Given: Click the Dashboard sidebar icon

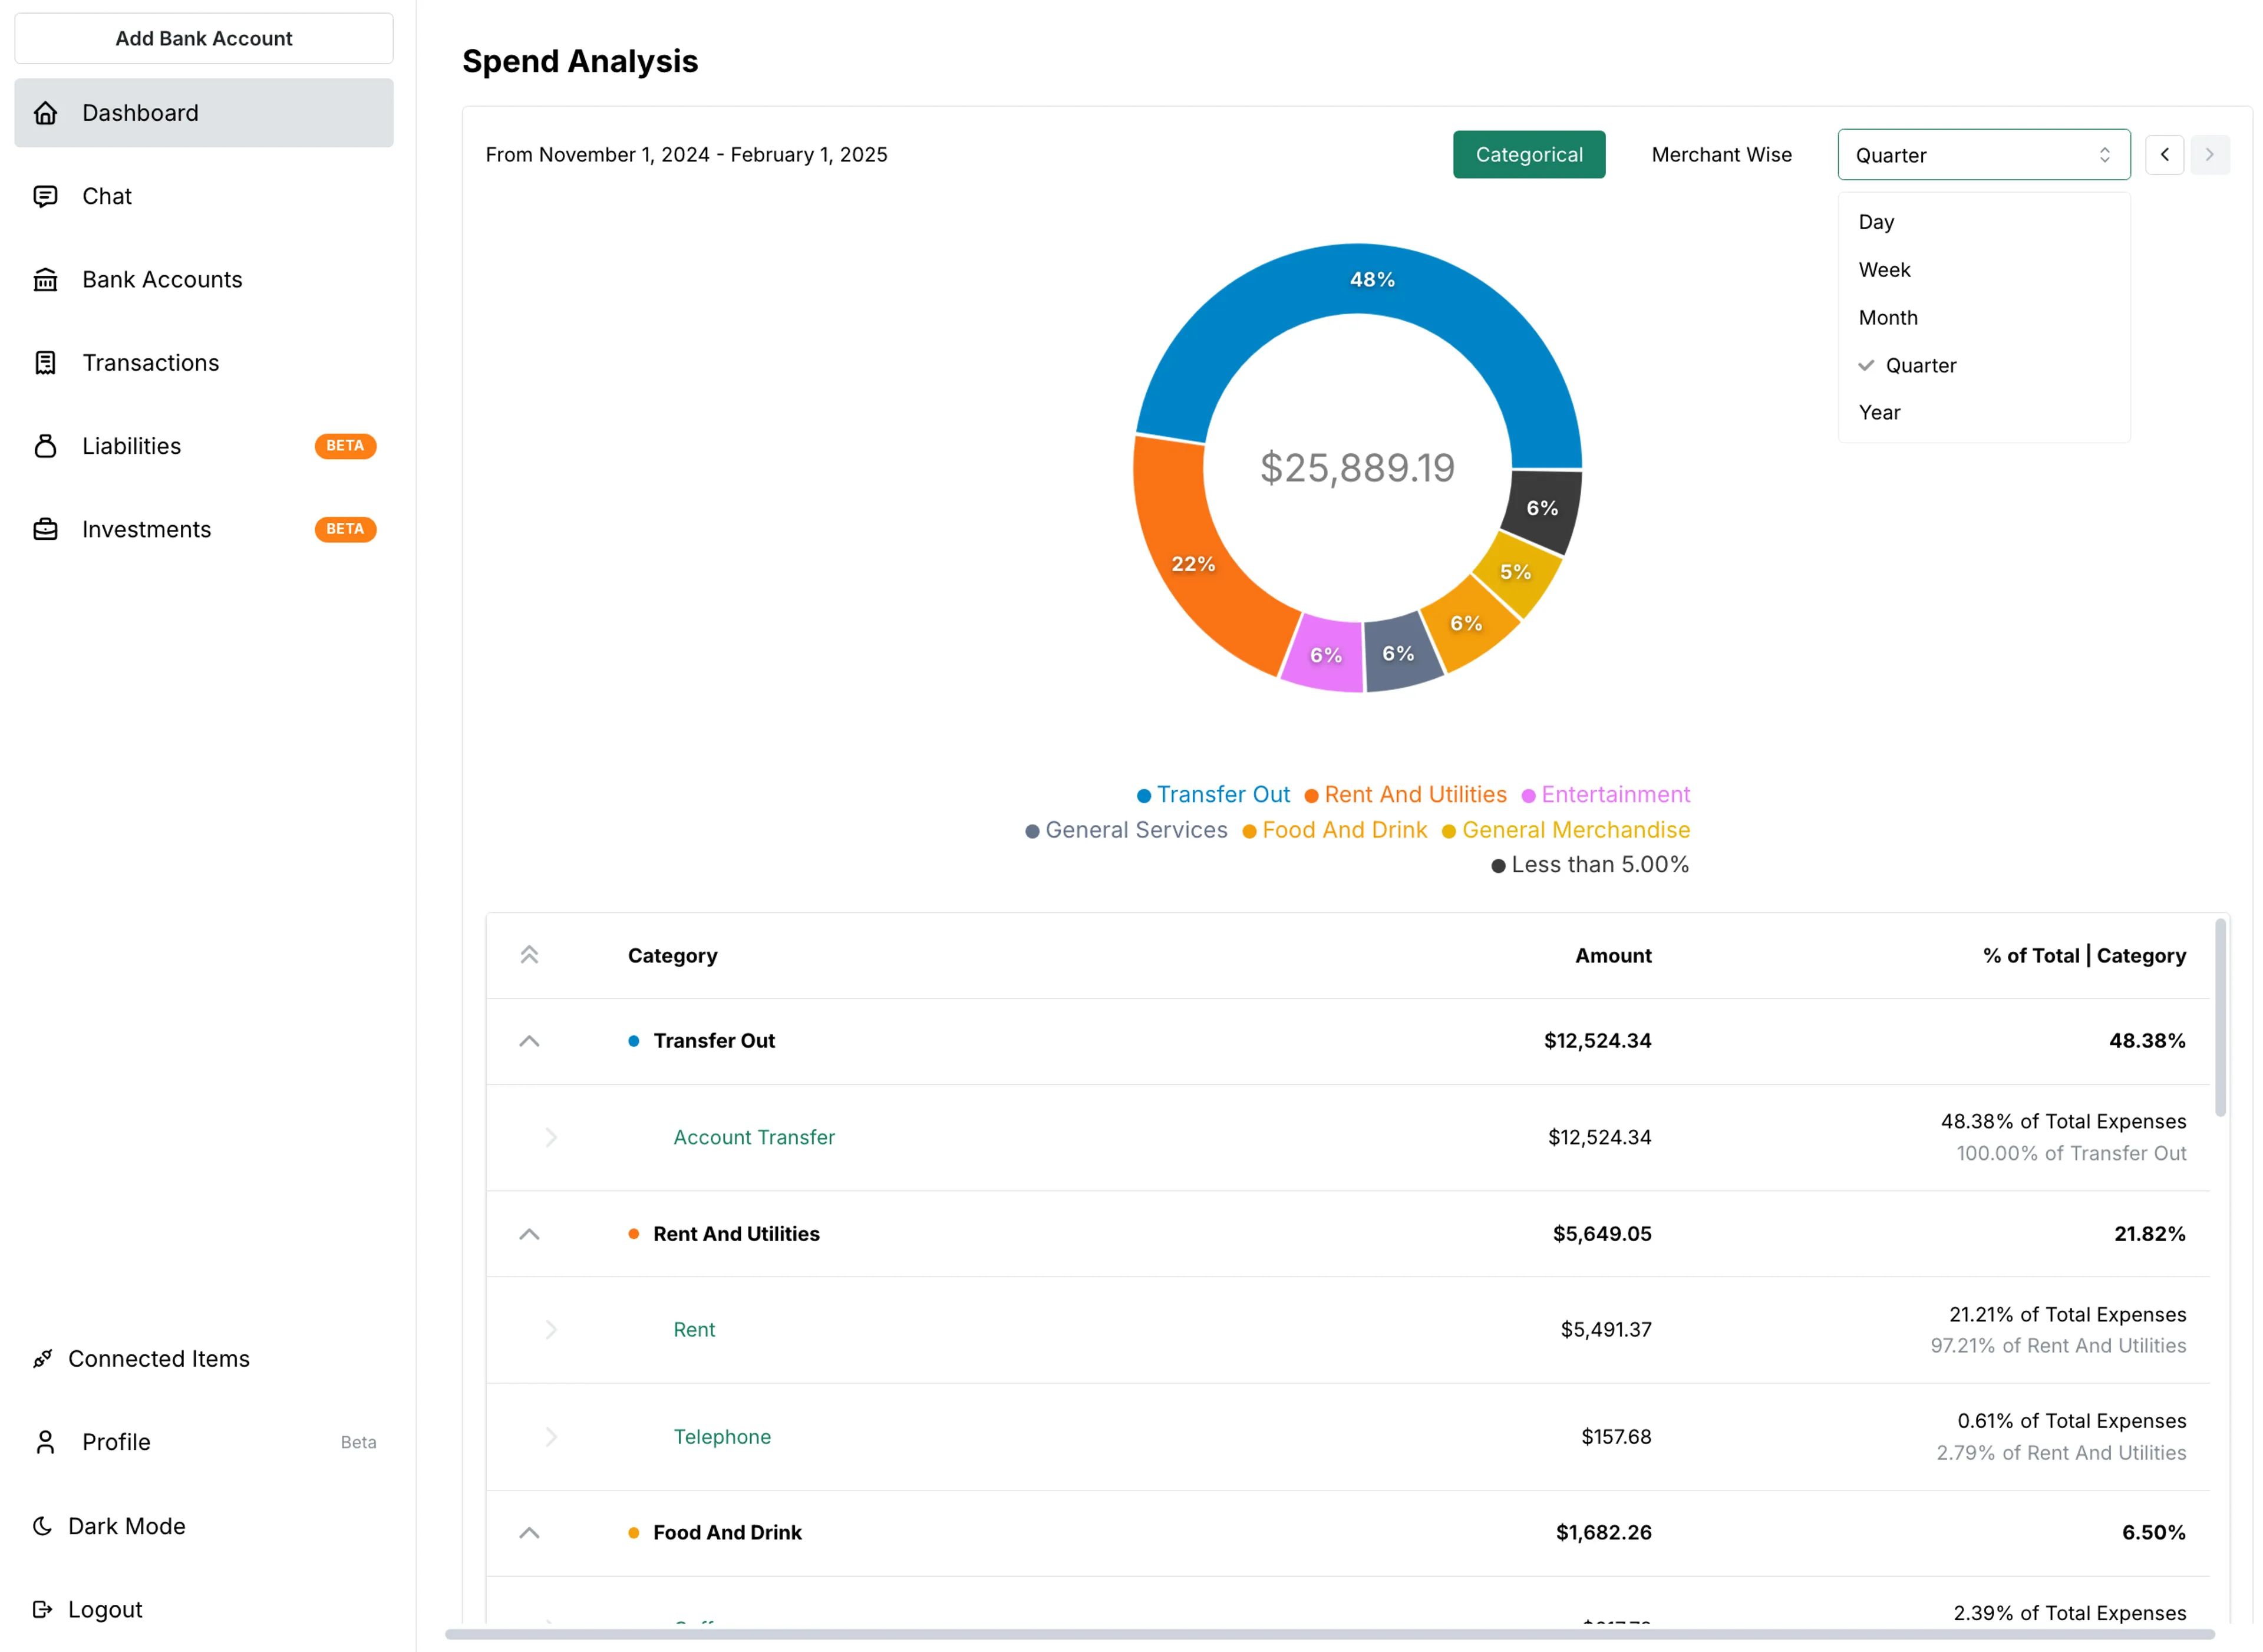Looking at the screenshot, I should 47,111.
